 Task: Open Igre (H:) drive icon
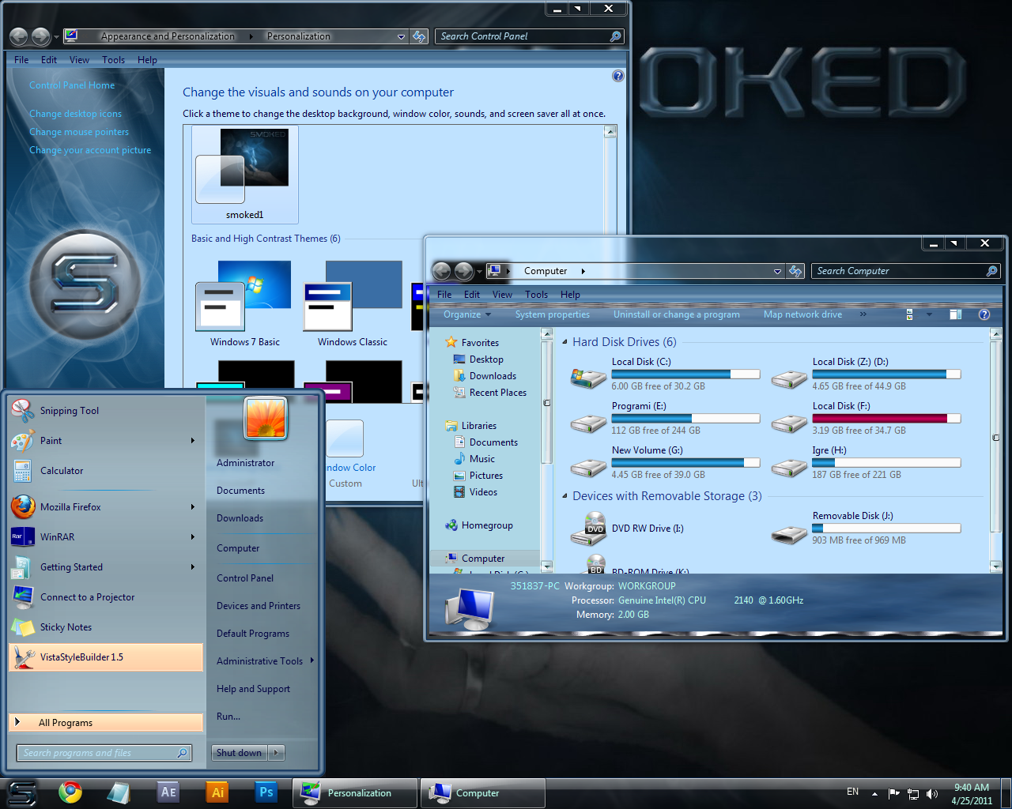(x=789, y=468)
